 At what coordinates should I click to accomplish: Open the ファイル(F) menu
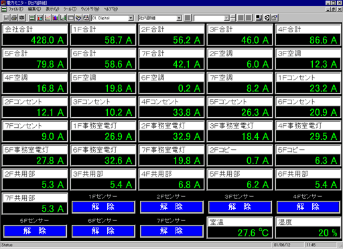(x=16, y=9)
